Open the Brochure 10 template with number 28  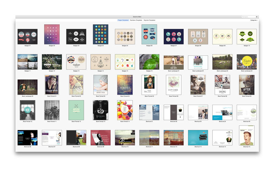pyautogui.click(x=125, y=137)
